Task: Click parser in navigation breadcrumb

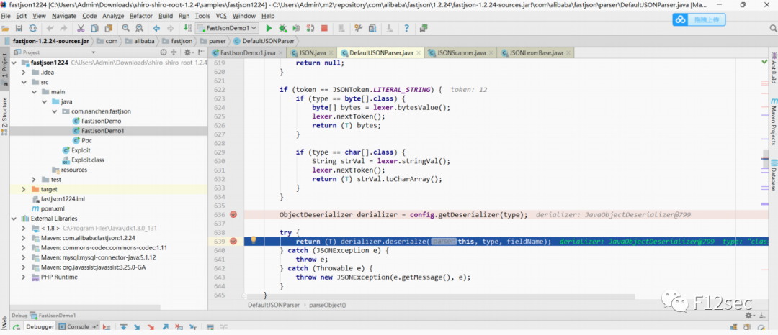Action: (213, 41)
